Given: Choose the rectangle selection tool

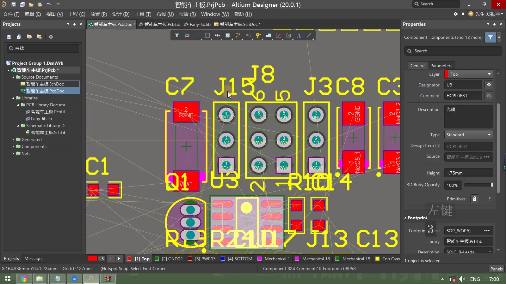Looking at the screenshot, I should (207, 35).
